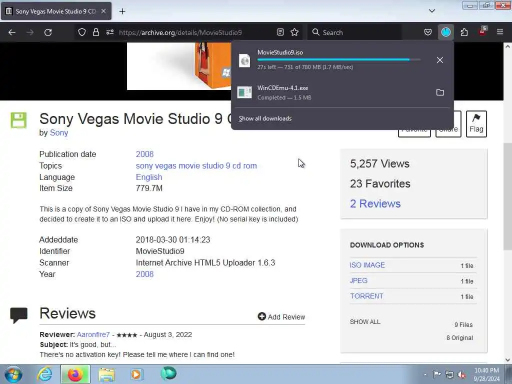Image resolution: width=512 pixels, height=384 pixels.
Task: Click the address bar URL
Action: click(180, 32)
